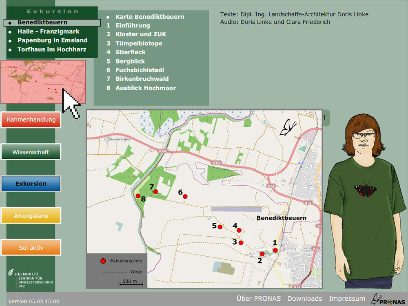Select map marker 2 near Kloster
408x306 pixels.
click(262, 254)
